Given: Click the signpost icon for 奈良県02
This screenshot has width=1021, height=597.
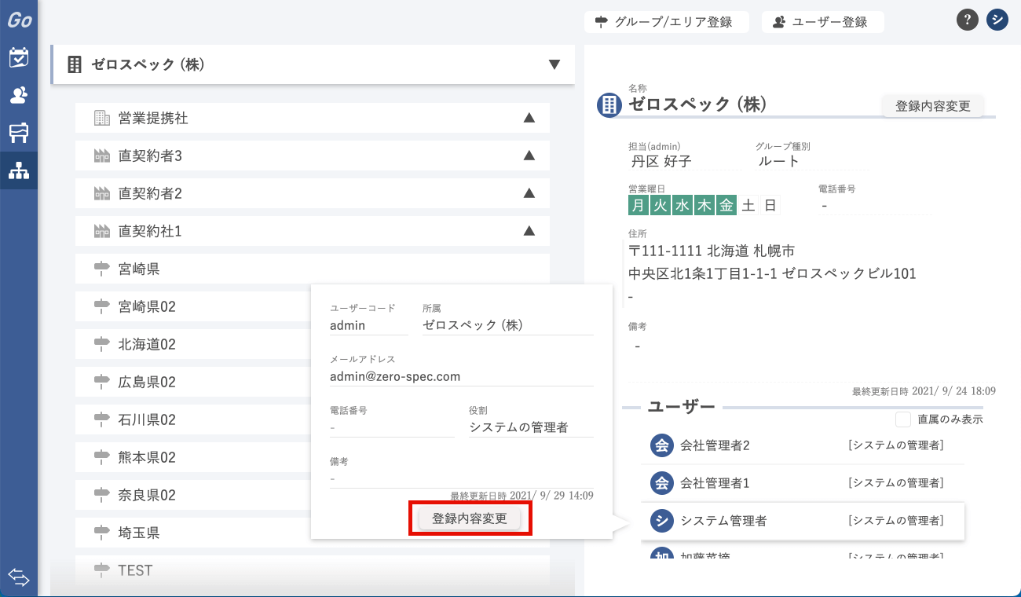Looking at the screenshot, I should [x=102, y=495].
